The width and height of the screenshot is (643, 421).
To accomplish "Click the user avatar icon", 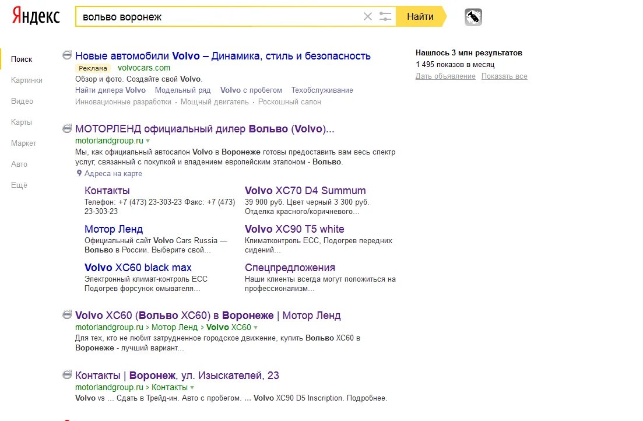I will 473,17.
